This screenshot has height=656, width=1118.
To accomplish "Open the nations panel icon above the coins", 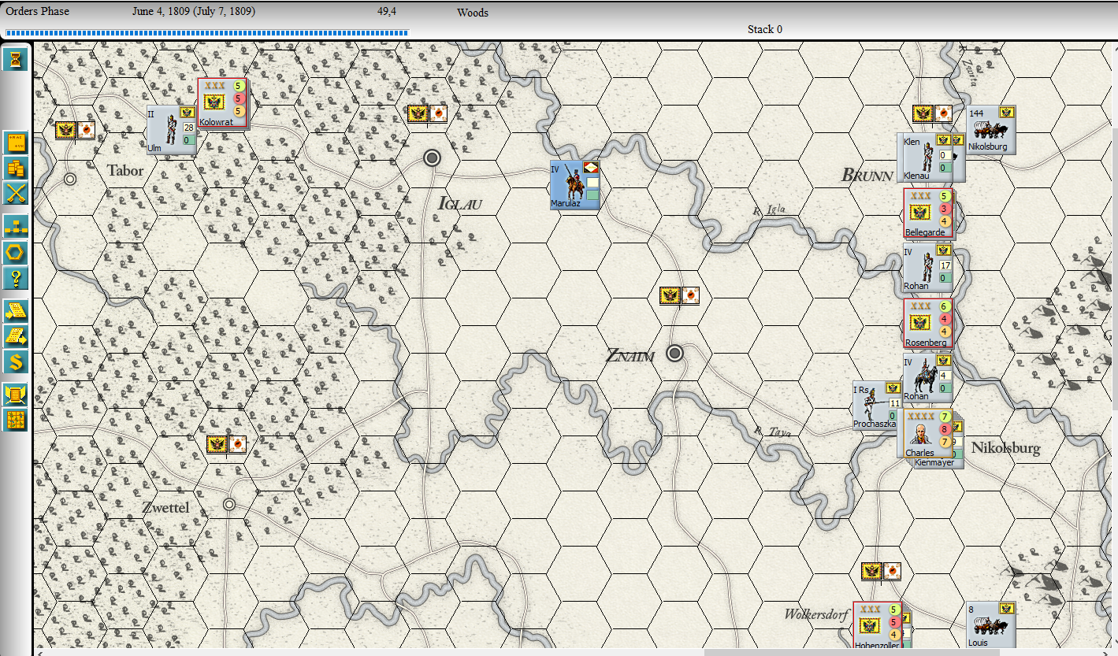I will pyautogui.click(x=16, y=143).
